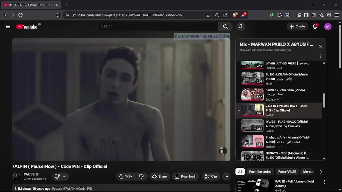Click the zoom magnifier in address bar
This screenshot has width=342, height=192.
click(x=217, y=15)
